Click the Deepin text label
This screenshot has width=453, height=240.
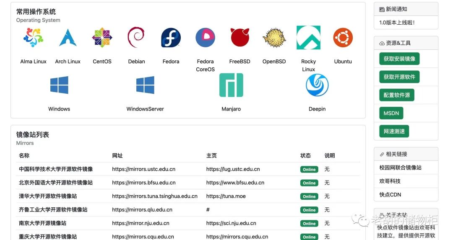(x=317, y=109)
